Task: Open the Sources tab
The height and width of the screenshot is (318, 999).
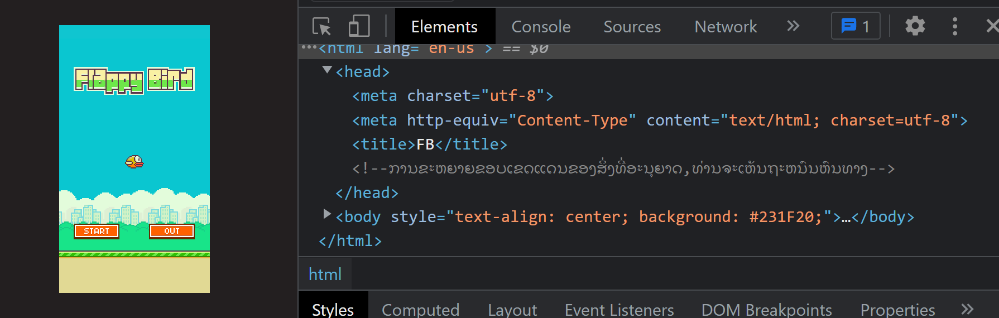Action: tap(632, 27)
